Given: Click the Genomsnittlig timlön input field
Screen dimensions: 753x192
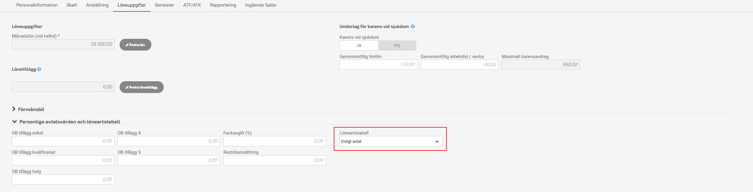Looking at the screenshot, I should coord(378,65).
